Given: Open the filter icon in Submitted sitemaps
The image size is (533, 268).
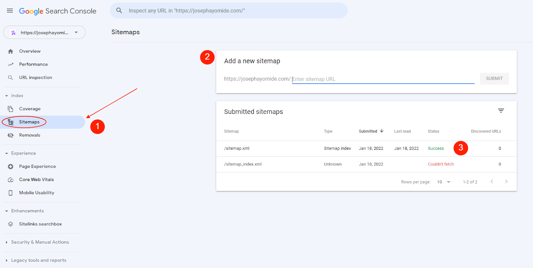Looking at the screenshot, I should [501, 111].
